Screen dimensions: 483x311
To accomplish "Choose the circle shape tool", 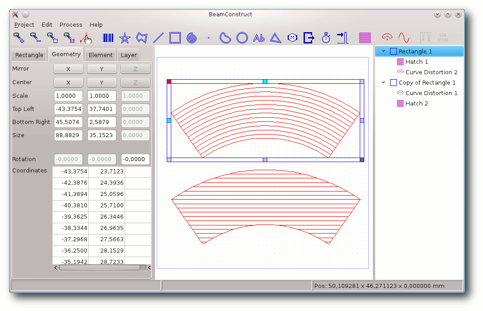I will [242, 38].
